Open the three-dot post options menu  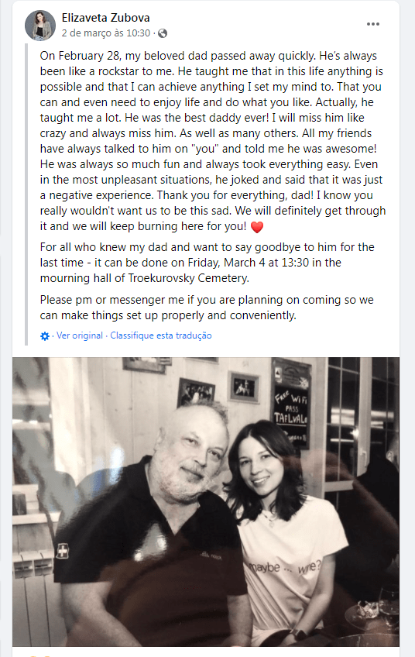click(372, 24)
